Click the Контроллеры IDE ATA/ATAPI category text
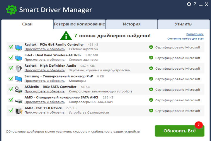 pos(91,102)
